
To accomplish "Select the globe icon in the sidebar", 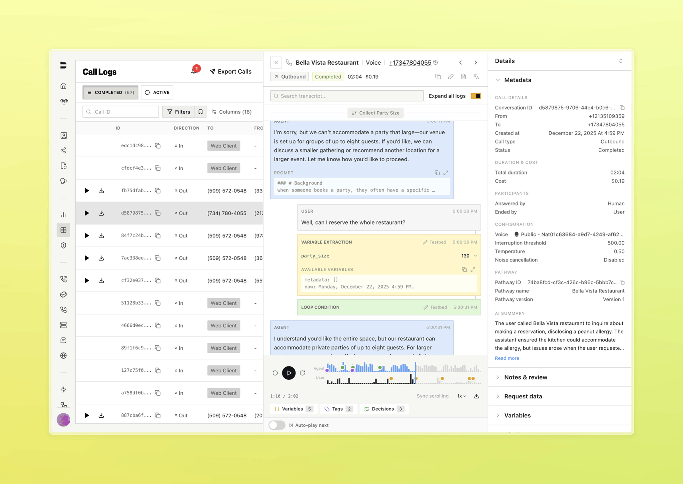I will (x=63, y=355).
